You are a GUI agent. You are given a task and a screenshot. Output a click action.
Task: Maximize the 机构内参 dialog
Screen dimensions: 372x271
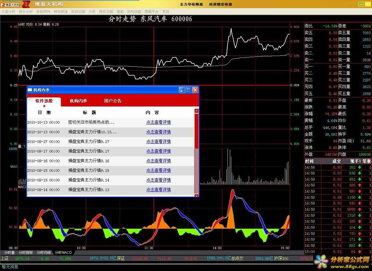[188, 90]
